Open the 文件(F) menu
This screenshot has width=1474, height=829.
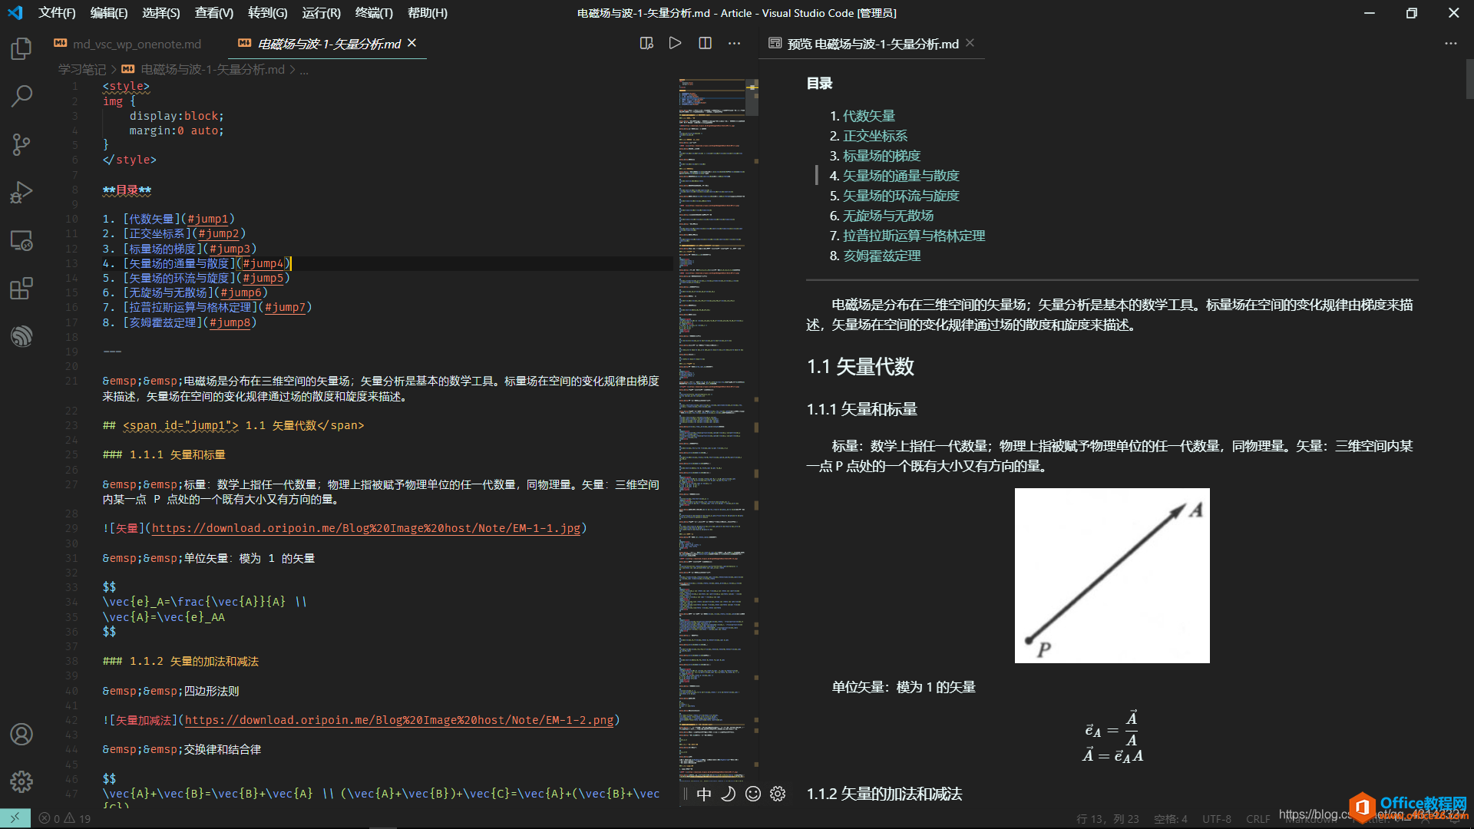(x=57, y=13)
